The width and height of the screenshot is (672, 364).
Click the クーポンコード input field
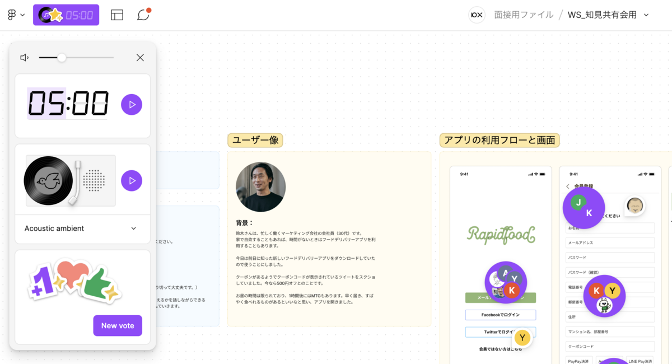click(610, 346)
